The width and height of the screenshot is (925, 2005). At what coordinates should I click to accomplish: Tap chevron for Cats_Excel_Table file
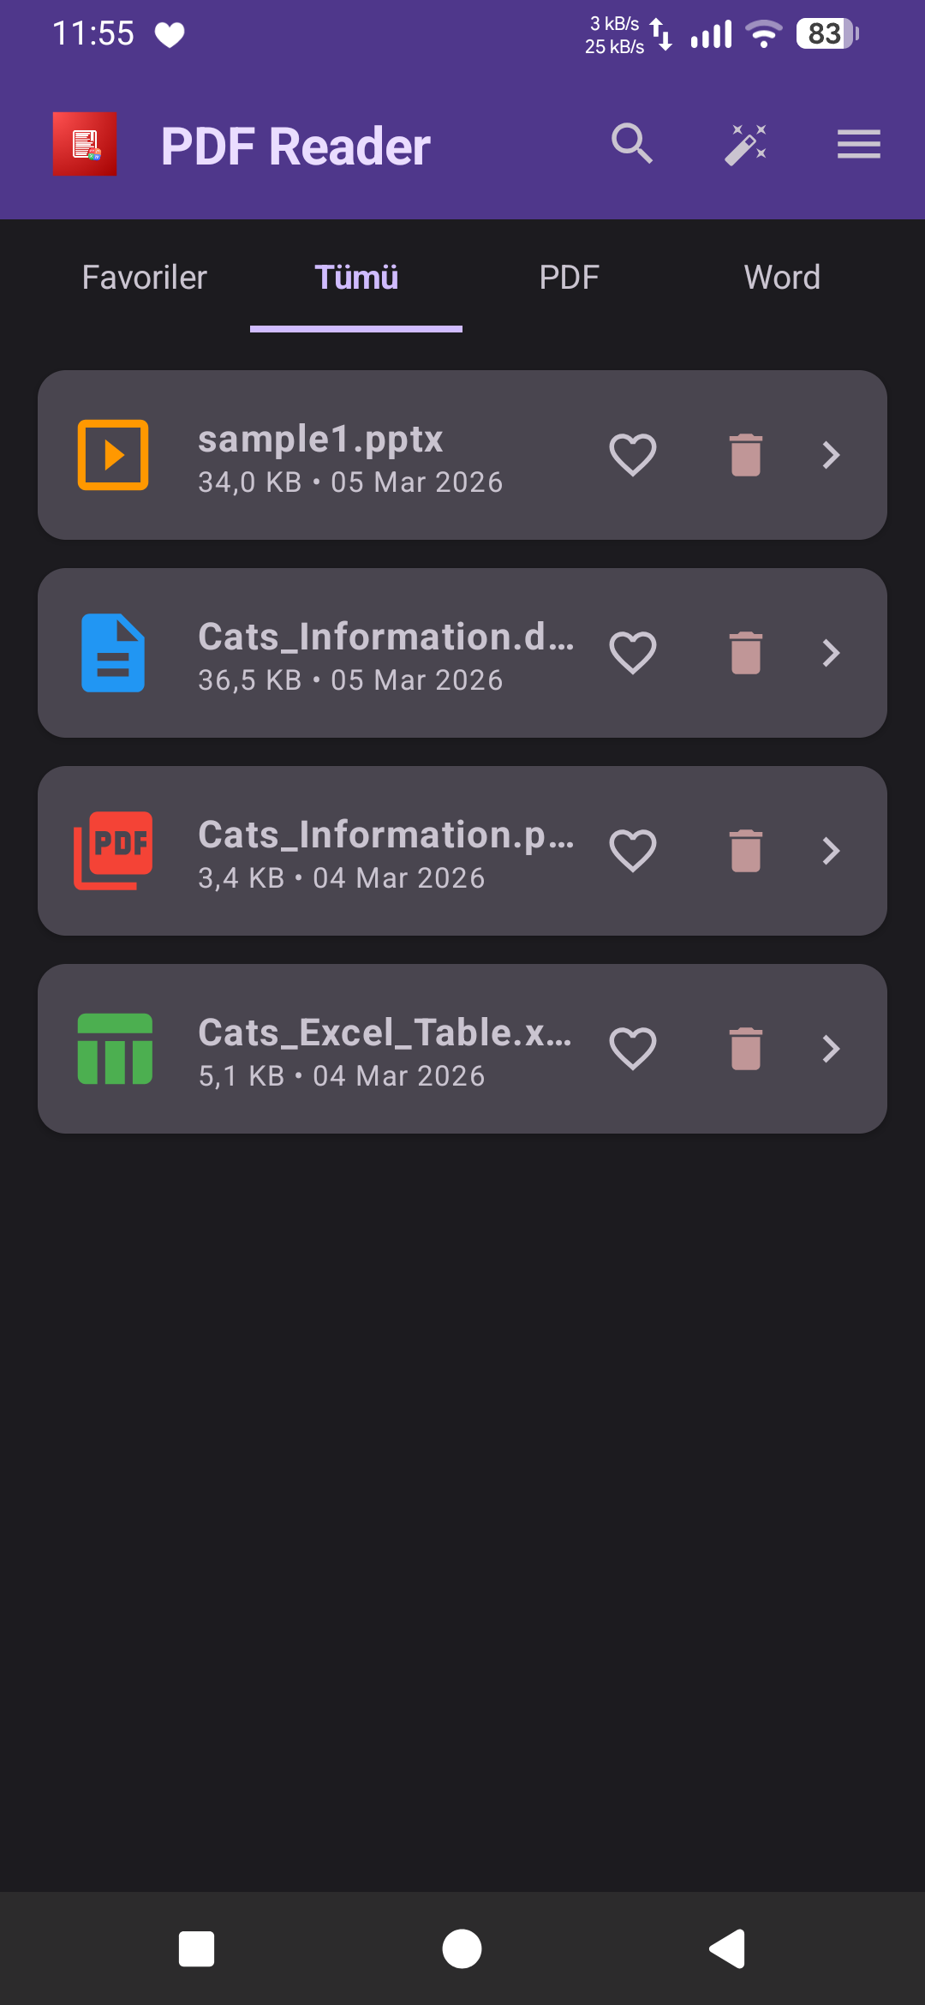[831, 1049]
